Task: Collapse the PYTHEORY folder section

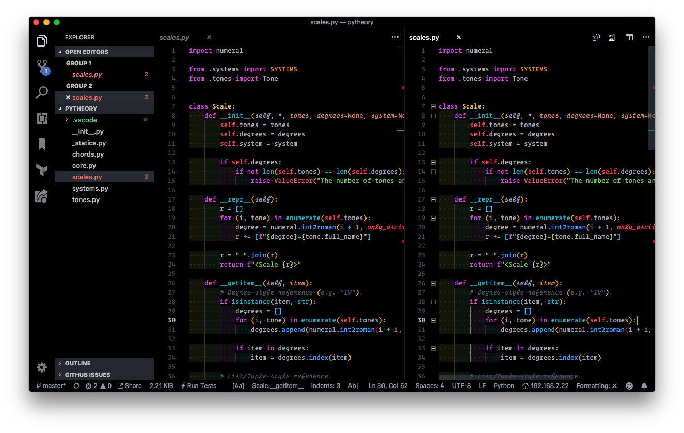Action: pos(104,109)
